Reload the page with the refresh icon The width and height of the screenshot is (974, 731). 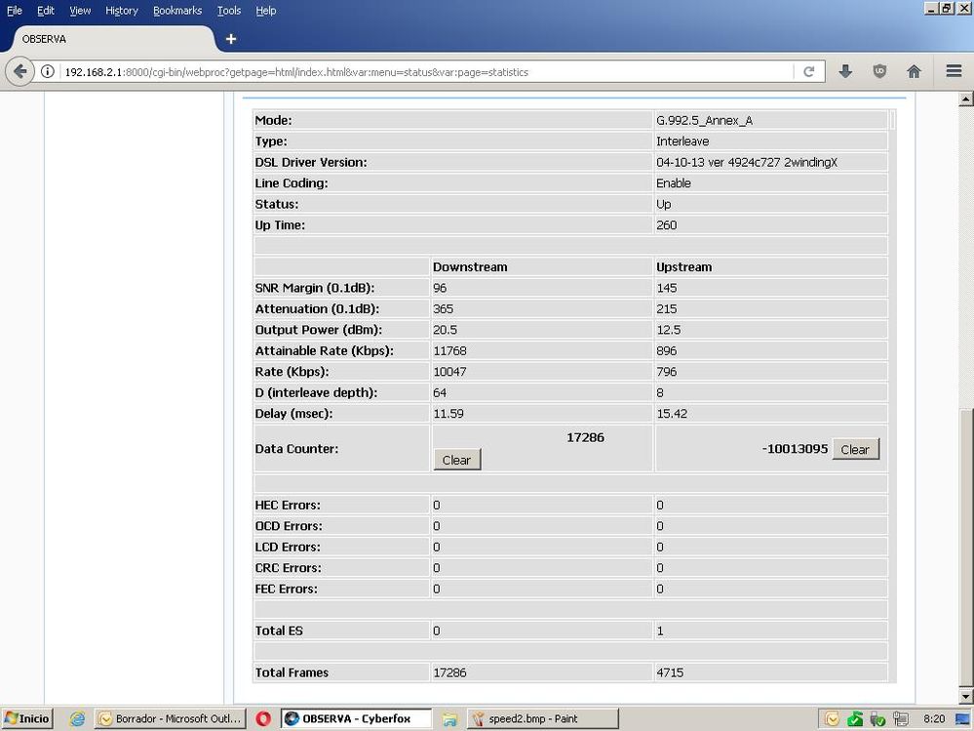[x=808, y=71]
